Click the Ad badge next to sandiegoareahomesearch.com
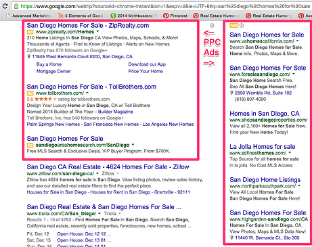The height and width of the screenshot is (247, 312). [x=30, y=145]
